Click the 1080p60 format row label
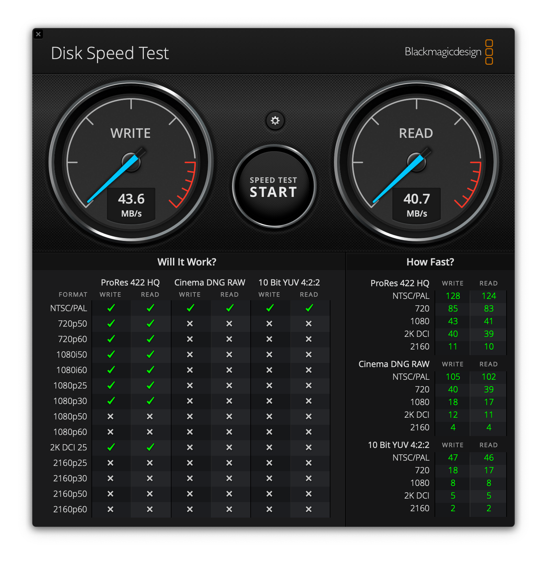This screenshot has height=564, width=547. (x=70, y=432)
